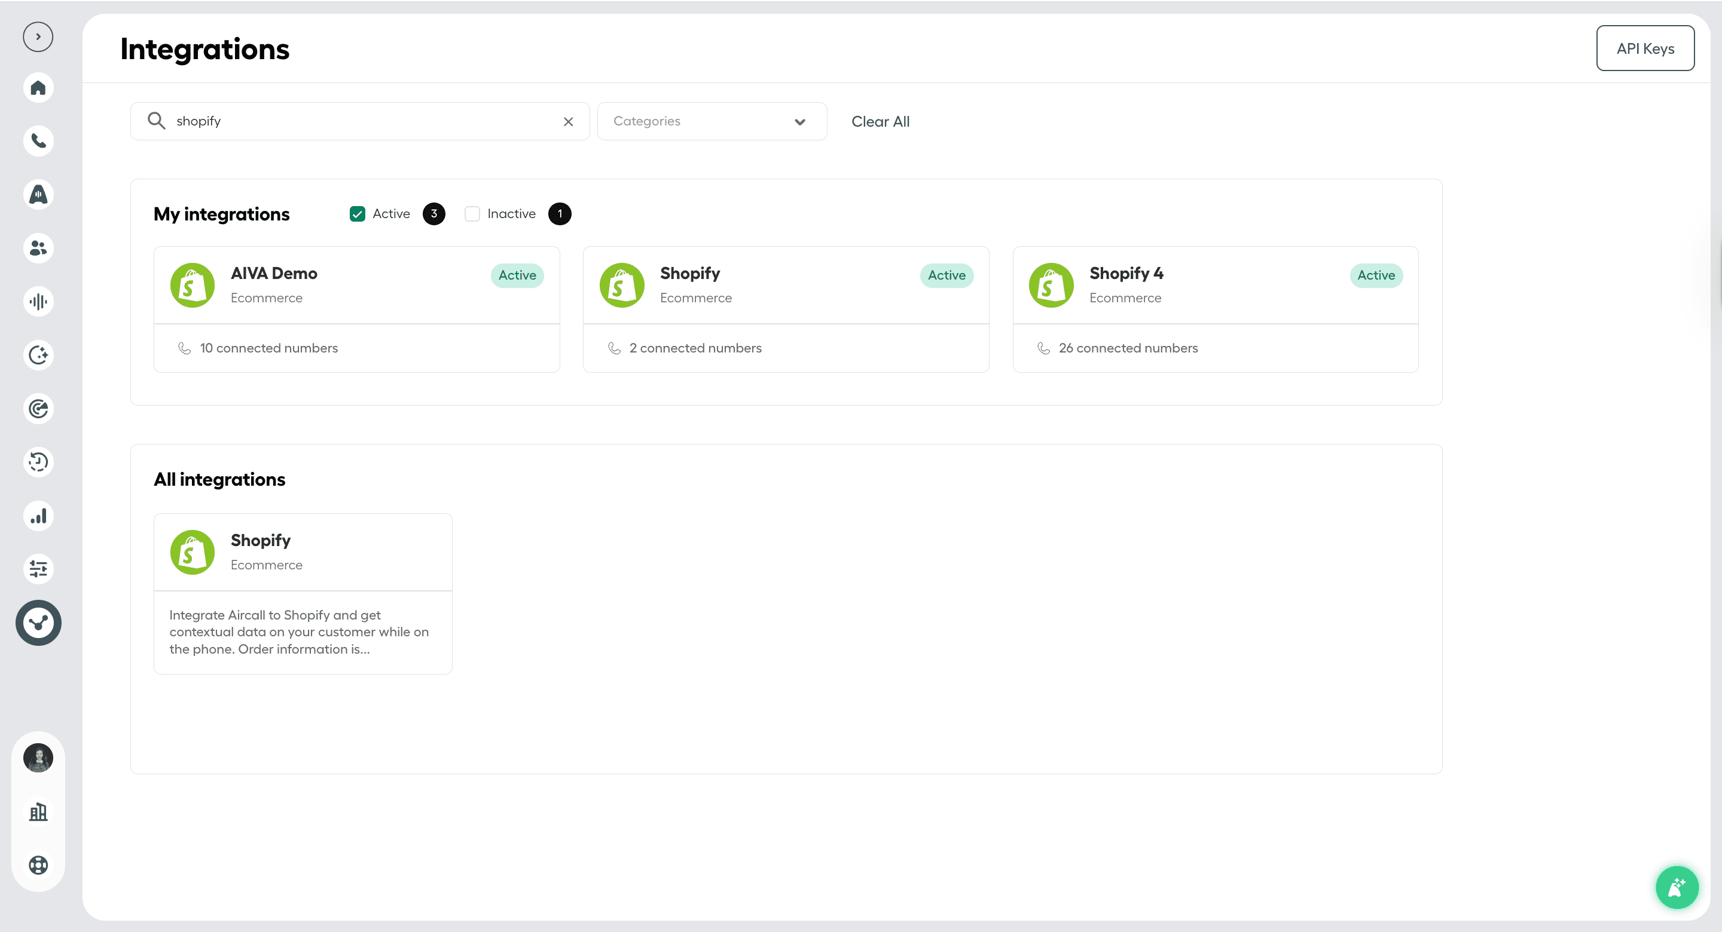Screen dimensions: 1722x932
Task: Open the Shopify 4 integration title
Action: click(1126, 273)
